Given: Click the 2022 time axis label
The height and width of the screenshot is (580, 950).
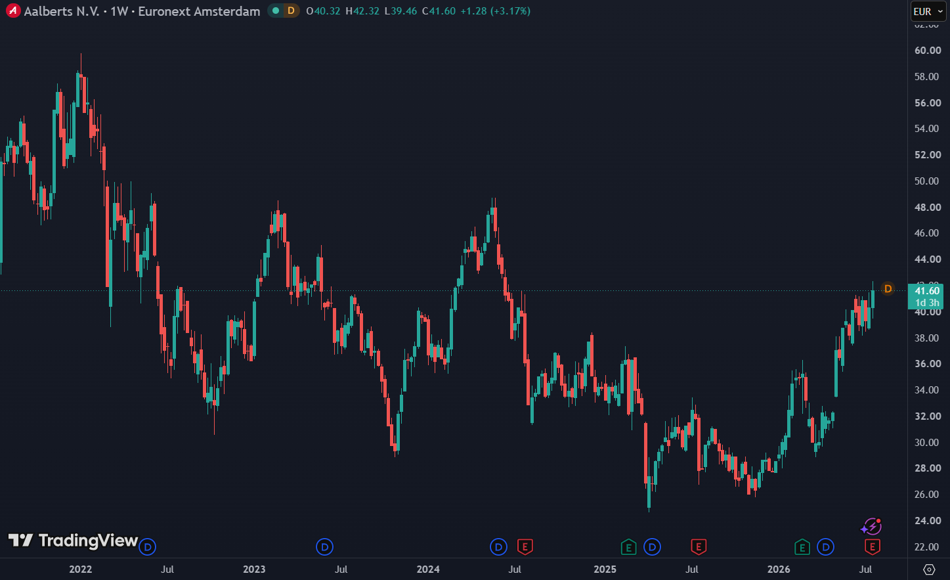Looking at the screenshot, I should pyautogui.click(x=81, y=569).
